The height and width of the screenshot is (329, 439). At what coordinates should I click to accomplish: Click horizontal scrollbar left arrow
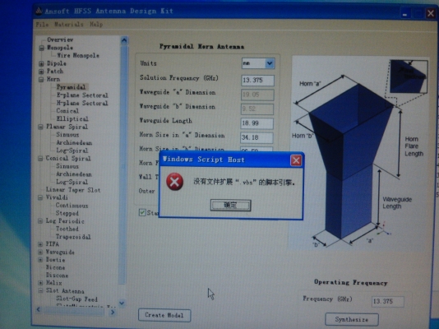(39, 310)
